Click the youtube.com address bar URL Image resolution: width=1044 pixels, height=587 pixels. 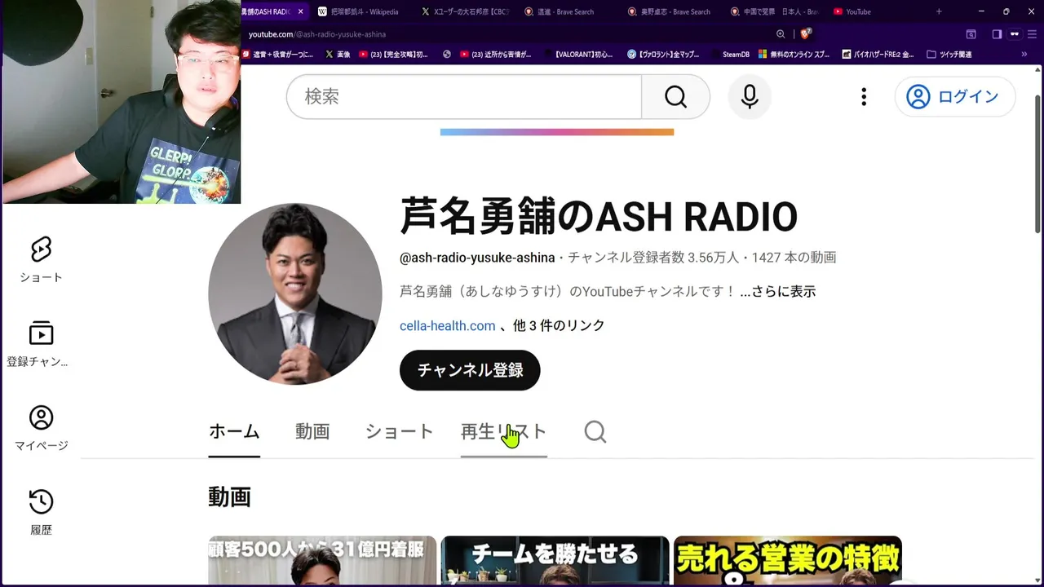coord(317,34)
